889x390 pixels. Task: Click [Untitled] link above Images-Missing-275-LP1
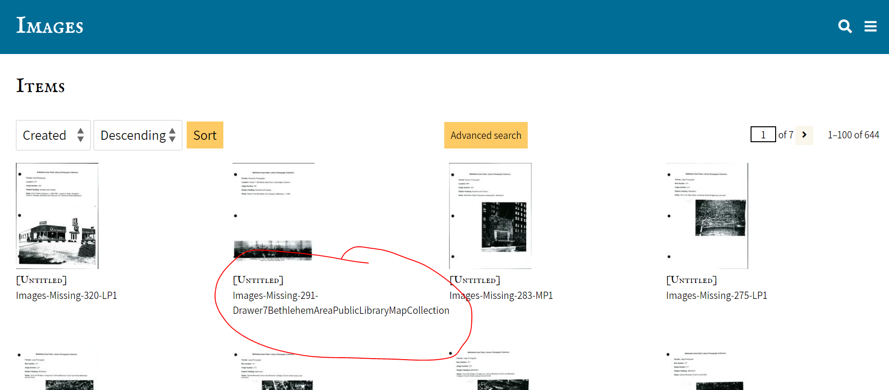tap(691, 280)
